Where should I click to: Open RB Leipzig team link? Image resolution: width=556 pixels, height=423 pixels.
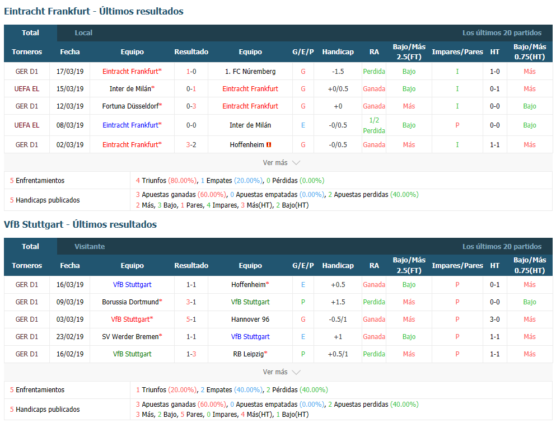pos(250,354)
